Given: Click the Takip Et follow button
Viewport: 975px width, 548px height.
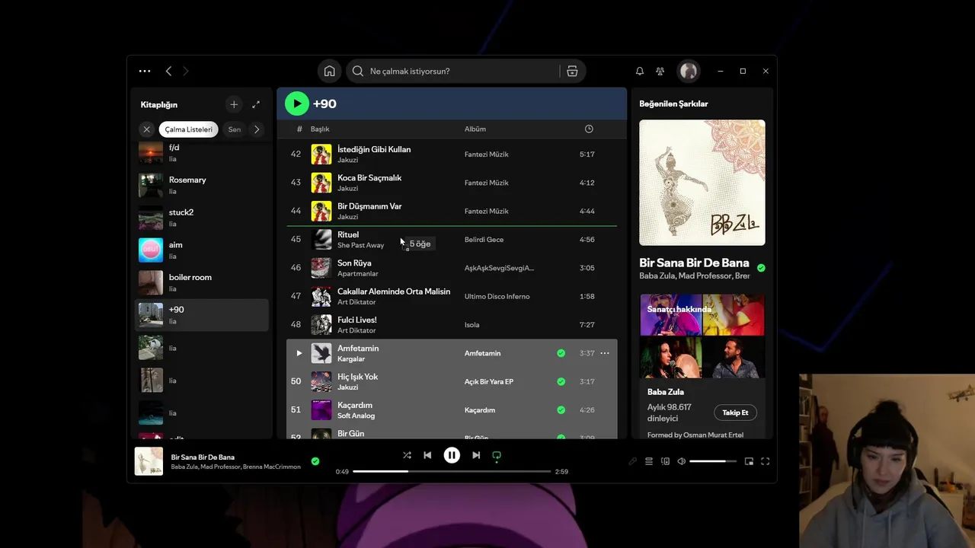Looking at the screenshot, I should click(x=735, y=413).
